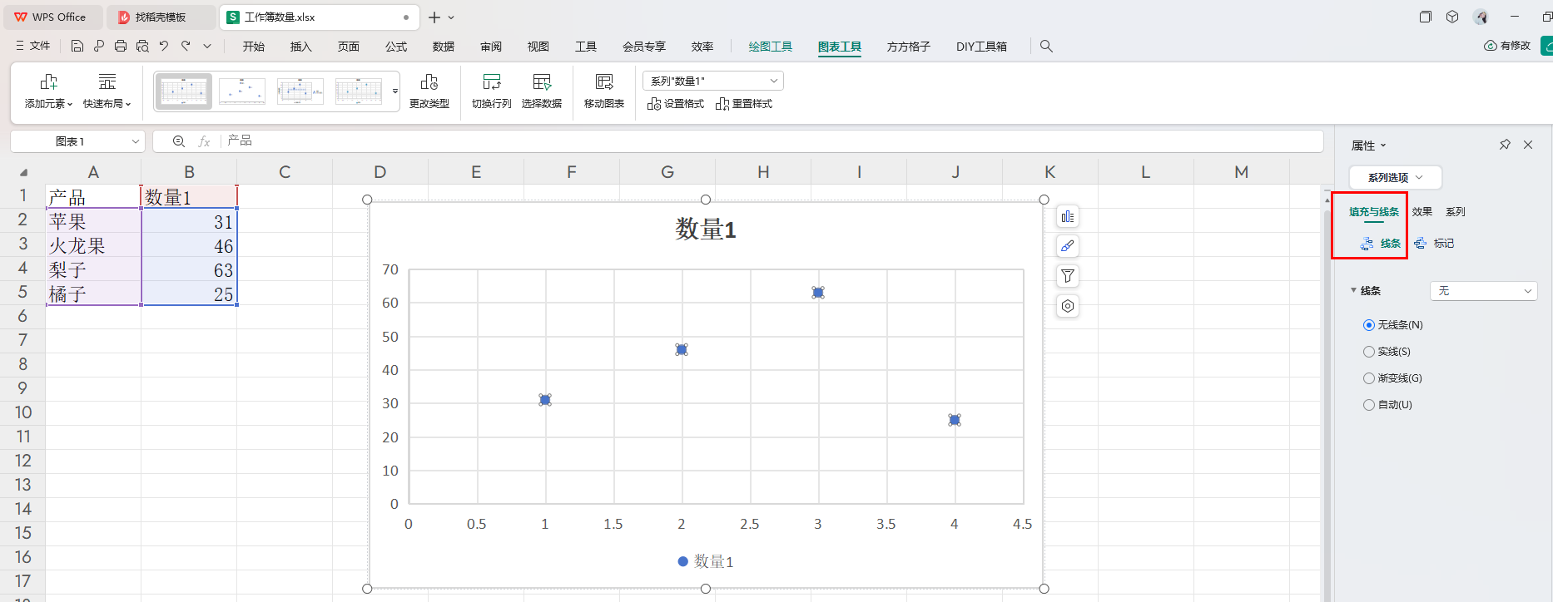Switch to 系列 tab in properties panel
The height and width of the screenshot is (602, 1553).
pyautogui.click(x=1456, y=212)
